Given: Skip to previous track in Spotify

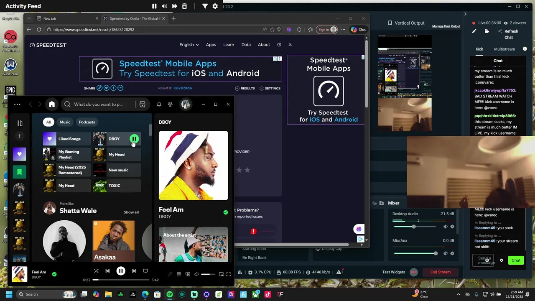Looking at the screenshot, I should 107,271.
